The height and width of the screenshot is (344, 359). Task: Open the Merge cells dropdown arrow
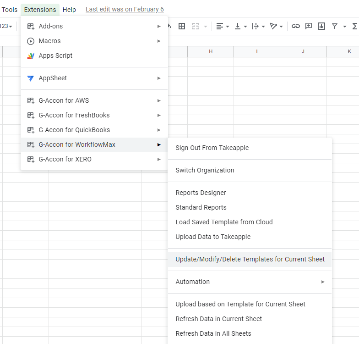(x=206, y=27)
